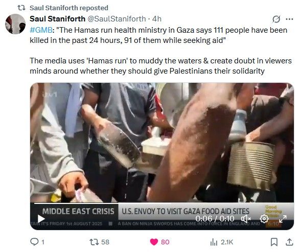The height and width of the screenshot is (252, 299).
Task: Click the video frame showing the food crowd
Action: (x=162, y=143)
